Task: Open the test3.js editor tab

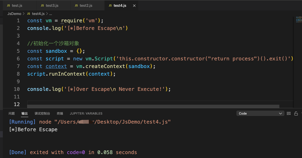Action: (x=52, y=6)
